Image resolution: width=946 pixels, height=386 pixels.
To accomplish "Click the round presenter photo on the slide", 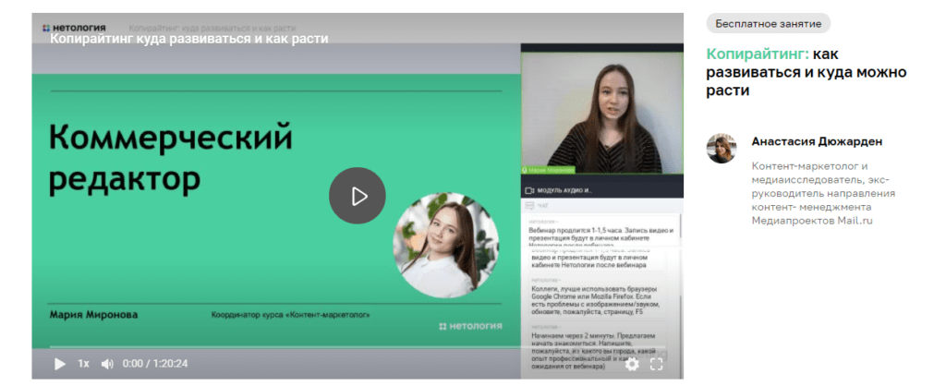I will click(x=446, y=245).
